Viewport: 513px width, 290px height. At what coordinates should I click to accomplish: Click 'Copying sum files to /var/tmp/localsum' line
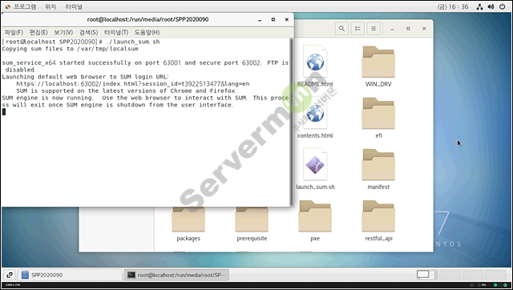[70, 49]
